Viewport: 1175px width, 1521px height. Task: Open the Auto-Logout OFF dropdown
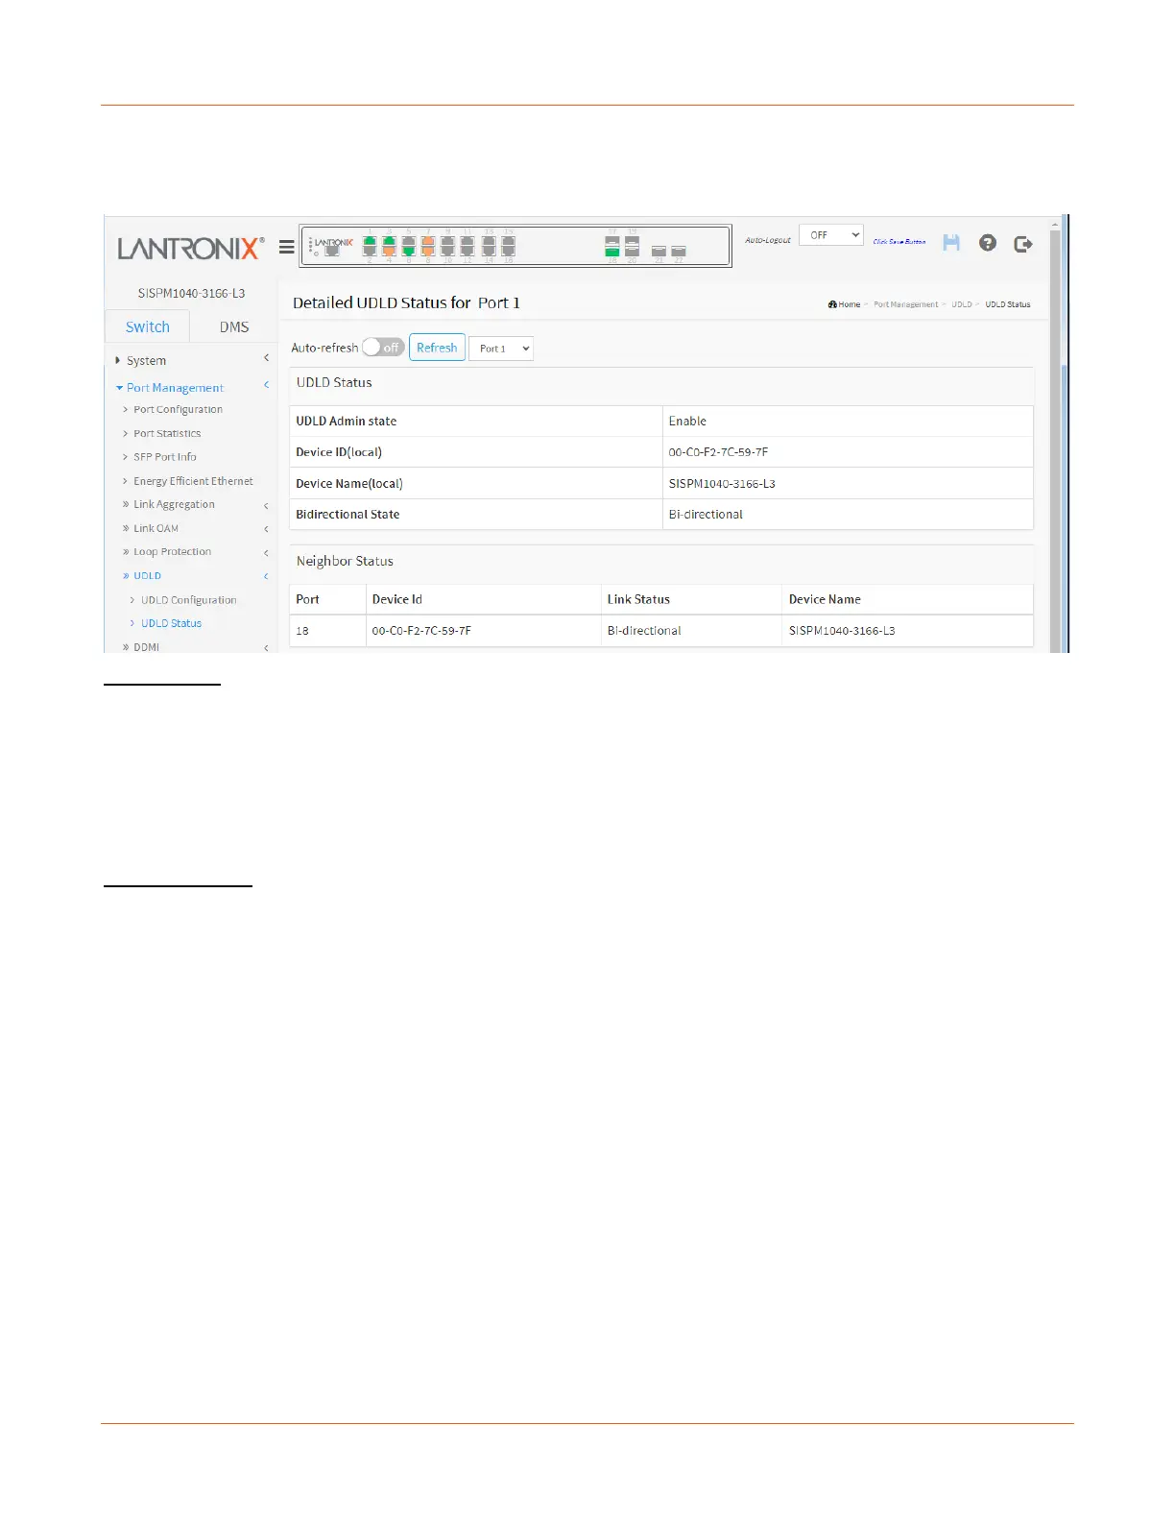(831, 235)
